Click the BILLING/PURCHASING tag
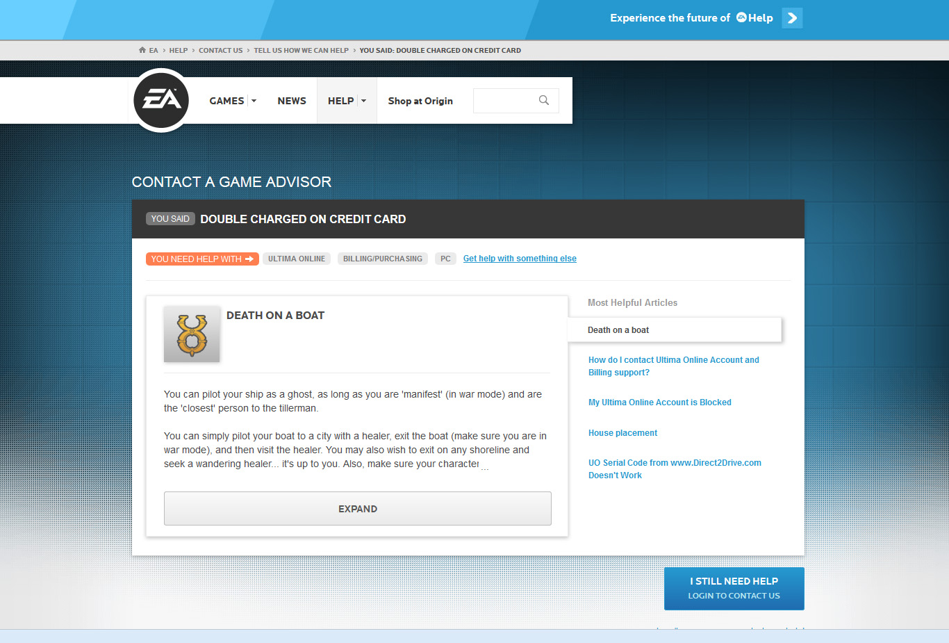Viewport: 949px width, 643px height. pos(383,259)
